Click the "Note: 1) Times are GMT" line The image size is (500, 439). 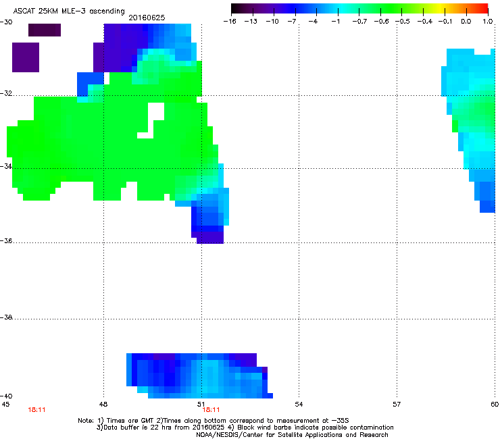[x=214, y=421]
